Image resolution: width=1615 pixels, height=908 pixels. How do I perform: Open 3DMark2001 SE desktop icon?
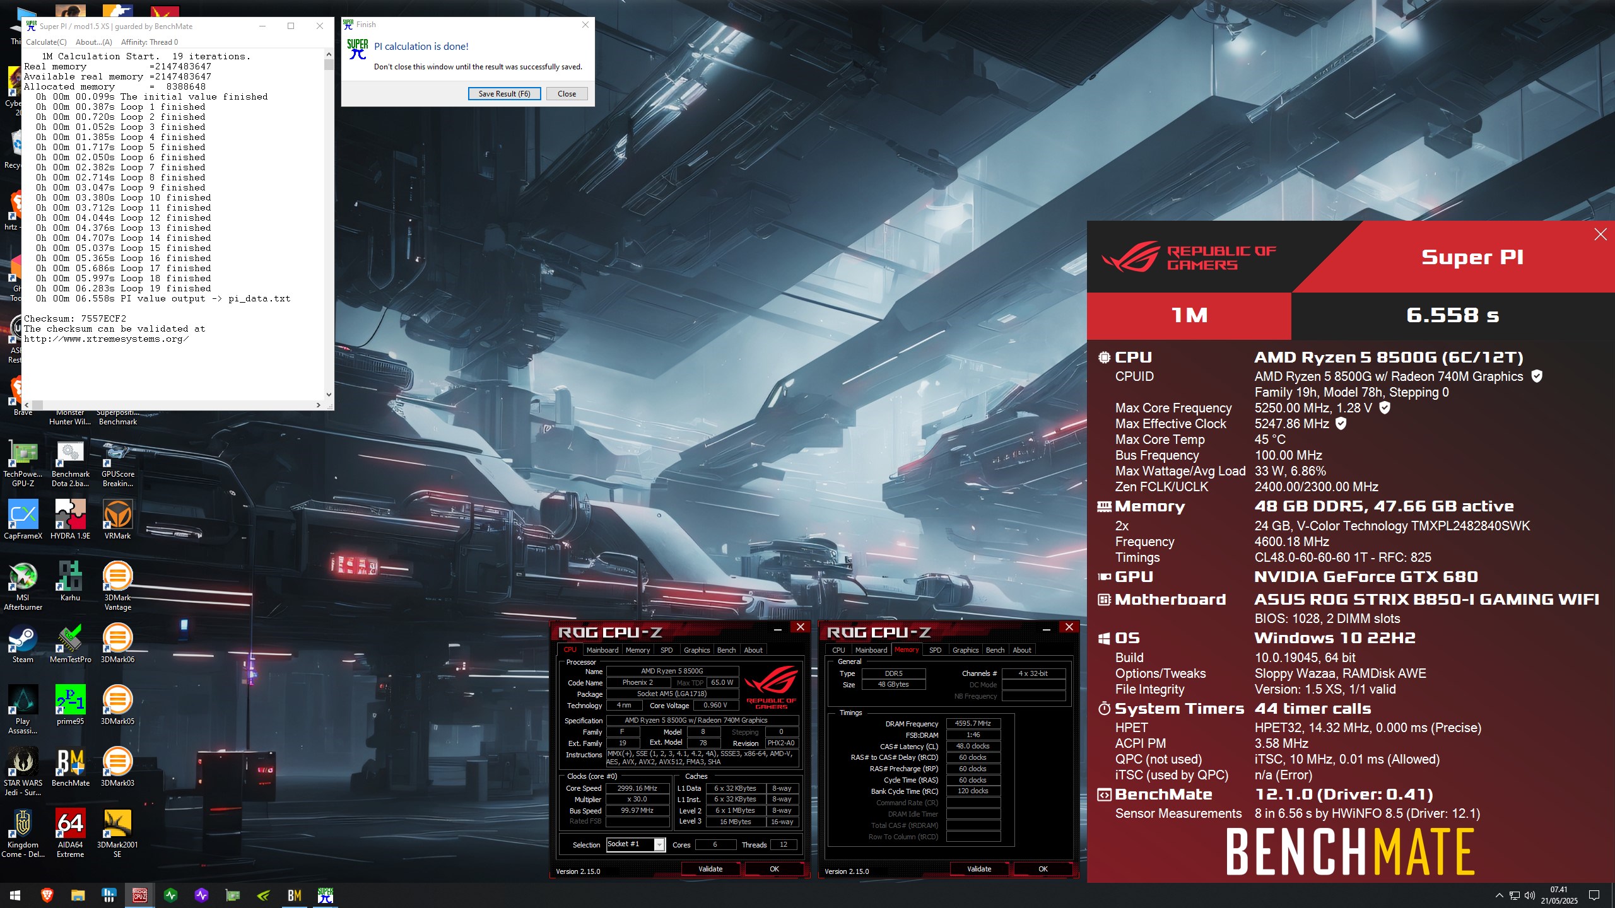click(x=118, y=833)
